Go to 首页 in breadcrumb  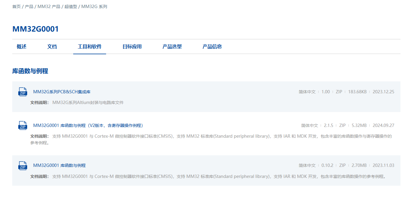(x=16, y=7)
